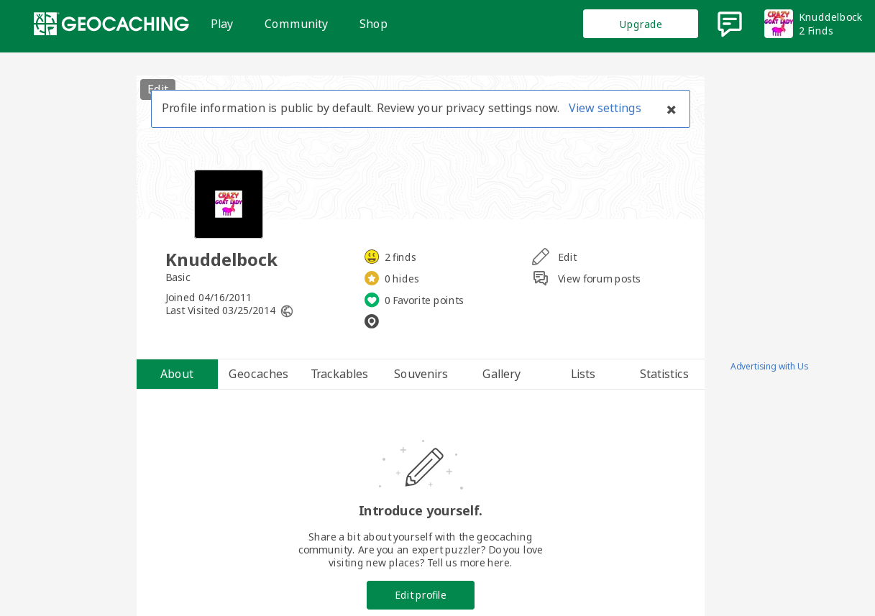The image size is (875, 616).
Task: Click the green heart favorite points icon
Action: pos(372,300)
